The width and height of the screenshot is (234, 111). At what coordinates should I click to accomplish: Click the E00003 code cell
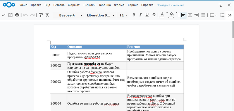[58, 82]
